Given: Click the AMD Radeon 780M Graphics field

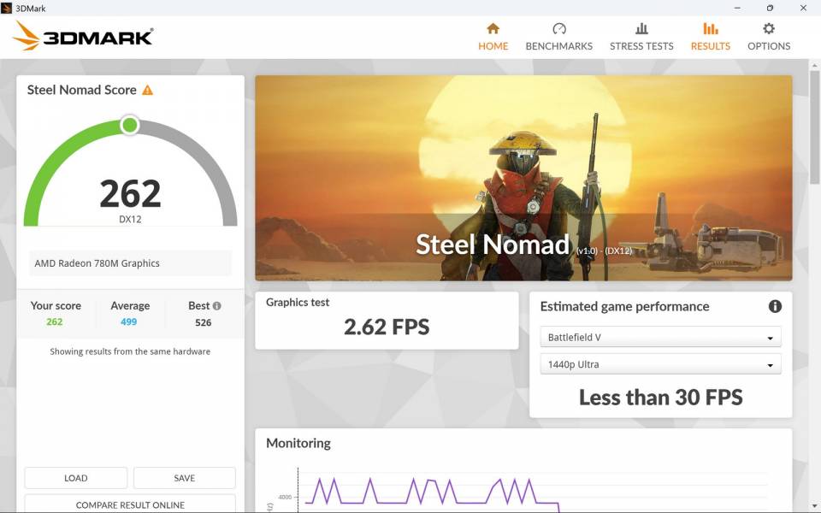Looking at the screenshot, I should pos(130,263).
